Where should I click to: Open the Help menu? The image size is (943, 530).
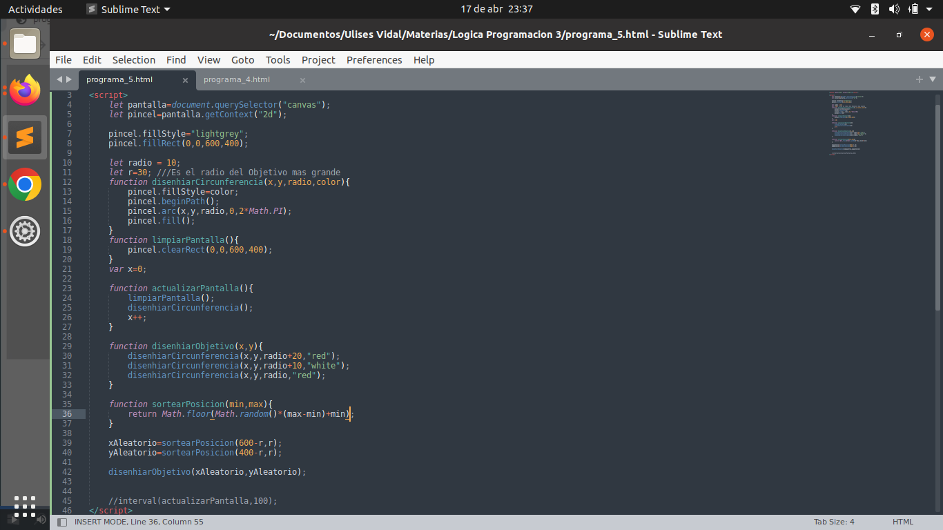click(x=424, y=60)
